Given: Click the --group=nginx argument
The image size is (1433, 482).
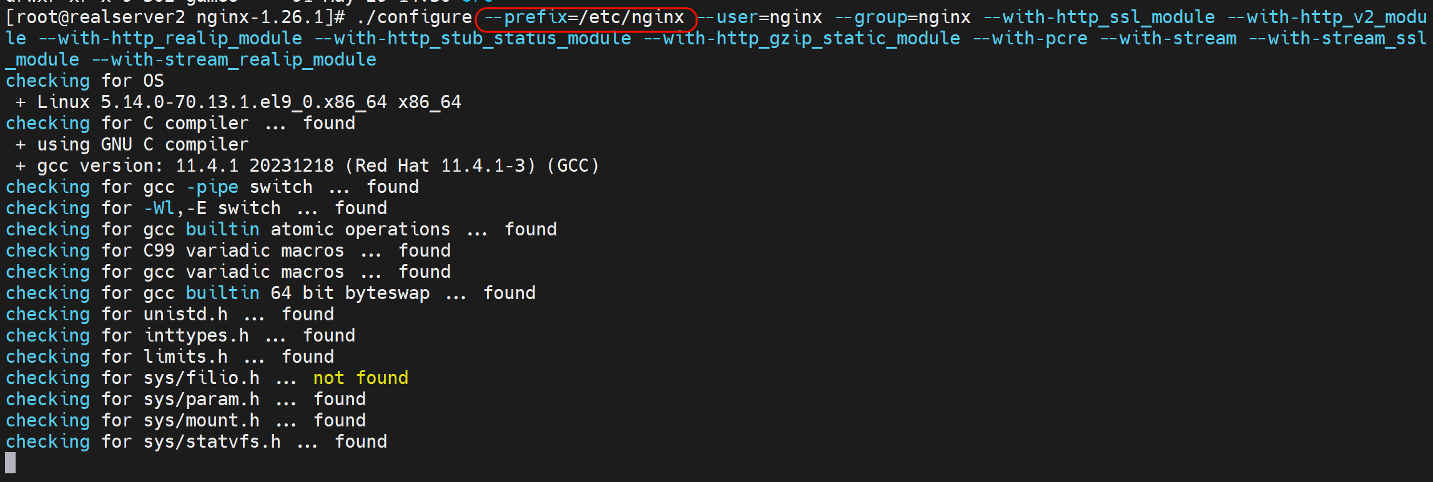Looking at the screenshot, I should click(x=902, y=17).
